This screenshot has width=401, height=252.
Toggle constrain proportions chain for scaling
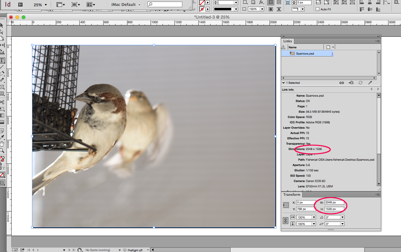click(286, 221)
